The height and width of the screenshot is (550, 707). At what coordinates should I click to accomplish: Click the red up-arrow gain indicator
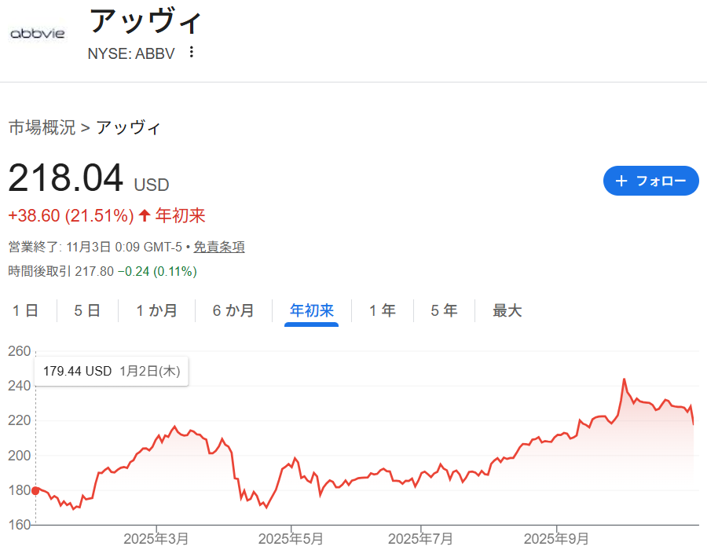tap(145, 215)
